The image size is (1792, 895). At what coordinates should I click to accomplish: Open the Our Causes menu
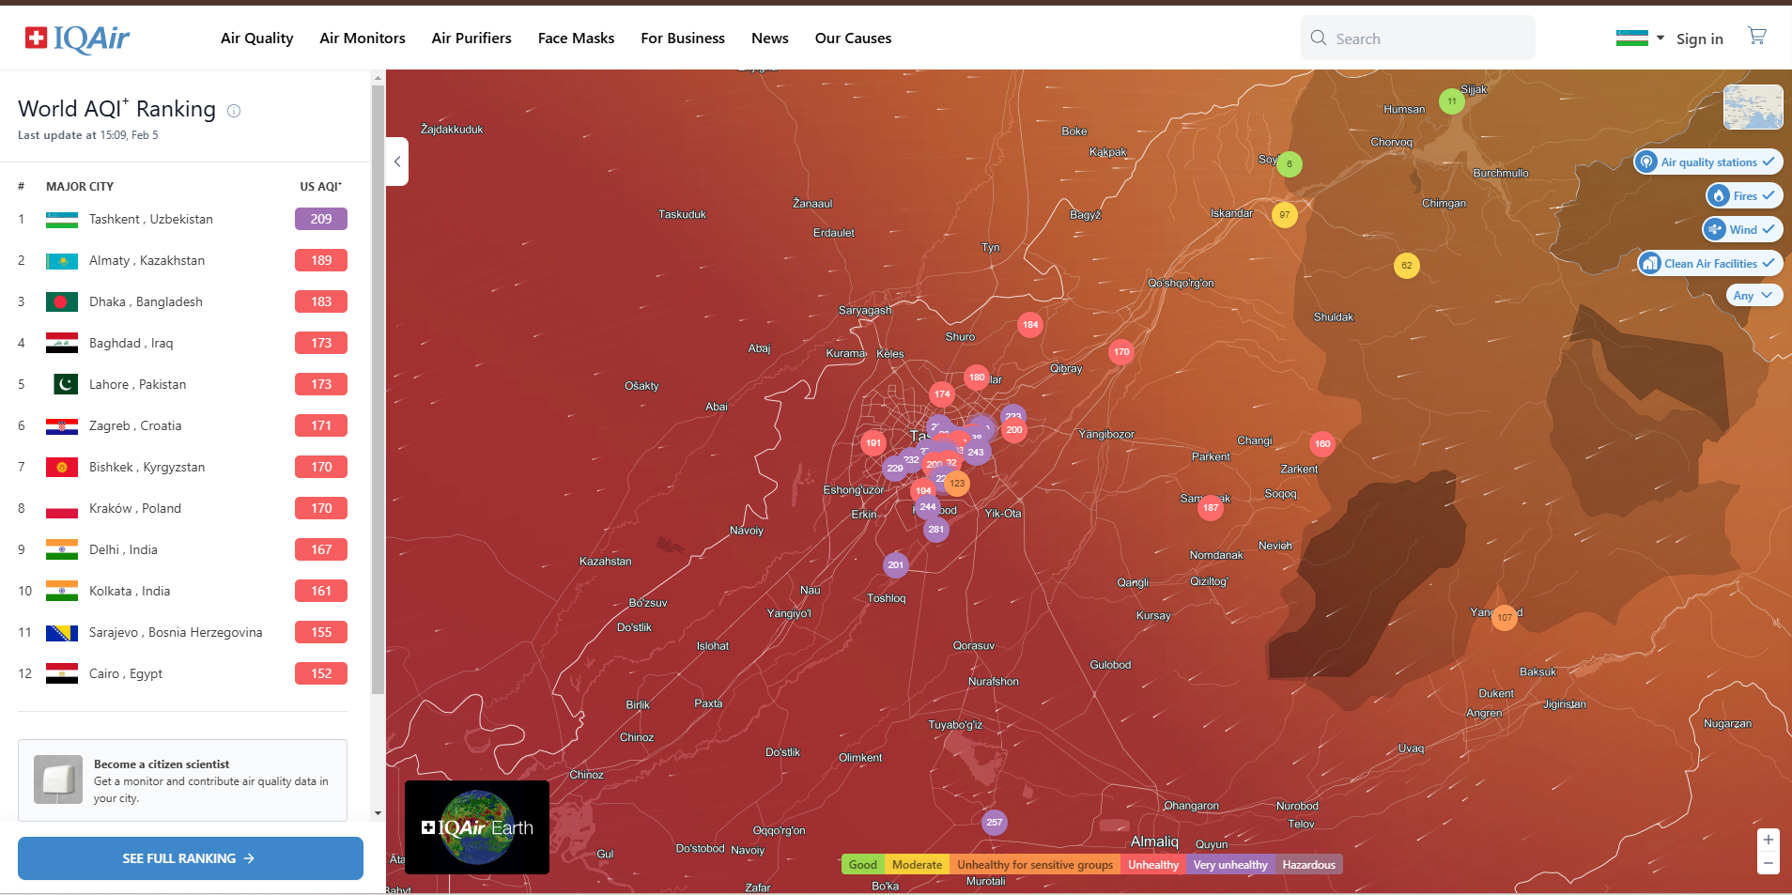853,39
